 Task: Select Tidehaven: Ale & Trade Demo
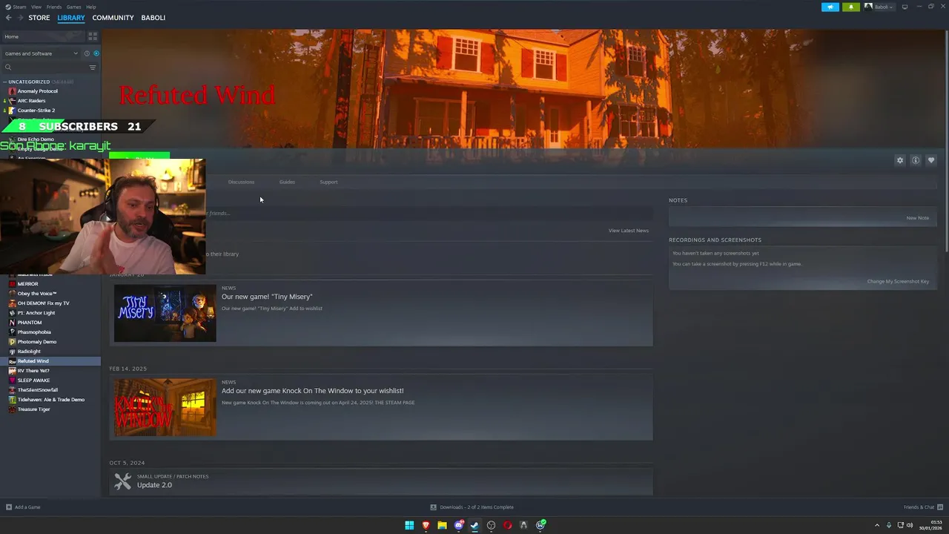50,400
